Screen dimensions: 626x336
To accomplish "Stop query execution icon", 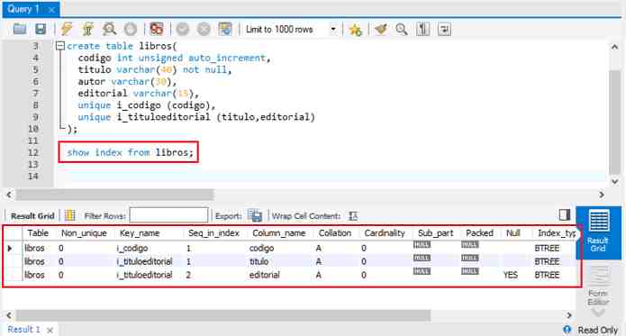I will tap(130, 29).
